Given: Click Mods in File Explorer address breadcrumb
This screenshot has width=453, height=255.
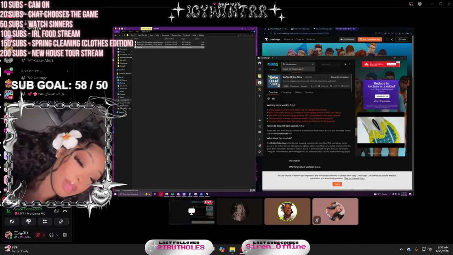Looking at the screenshot, I should click(194, 35).
